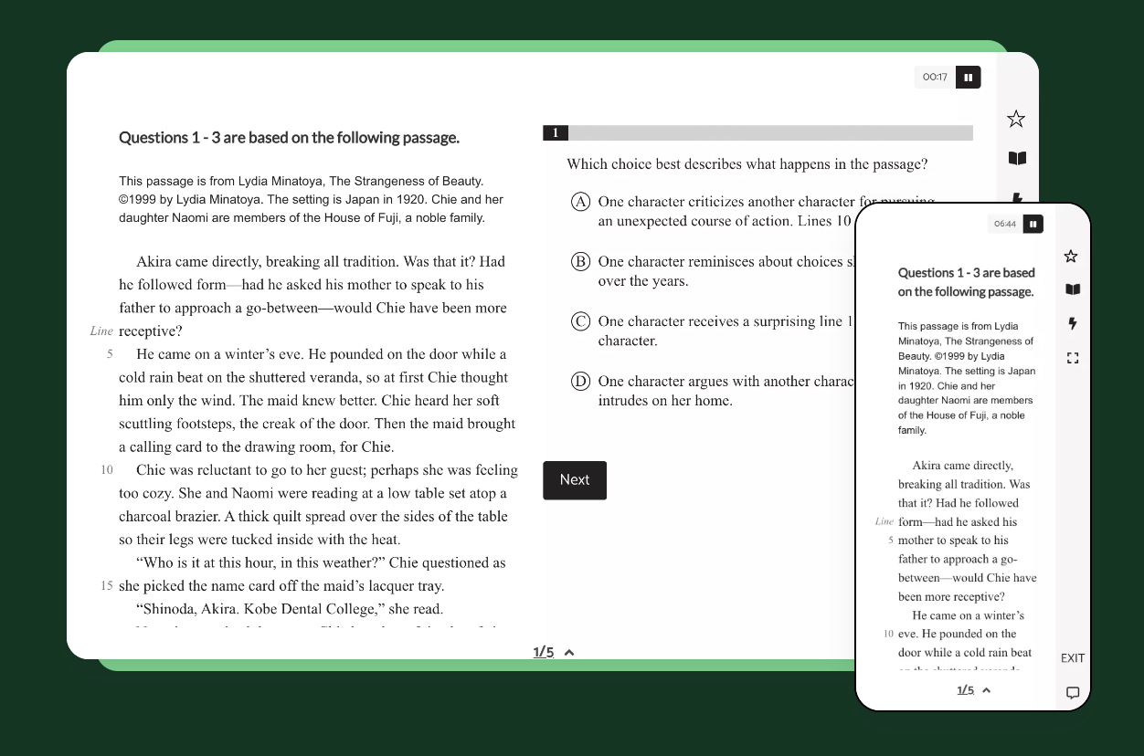The image size is (1144, 756).
Task: Click the Next button
Action: pyautogui.click(x=575, y=480)
